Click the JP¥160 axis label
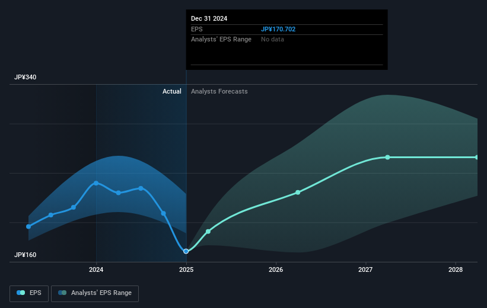The width and height of the screenshot is (487, 308). [x=25, y=255]
